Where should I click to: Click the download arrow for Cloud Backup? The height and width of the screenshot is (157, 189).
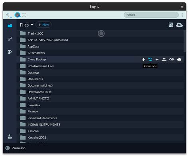click(x=143, y=60)
